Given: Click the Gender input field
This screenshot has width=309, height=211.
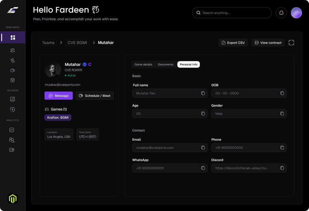Looking at the screenshot, I should pyautogui.click(x=249, y=114).
